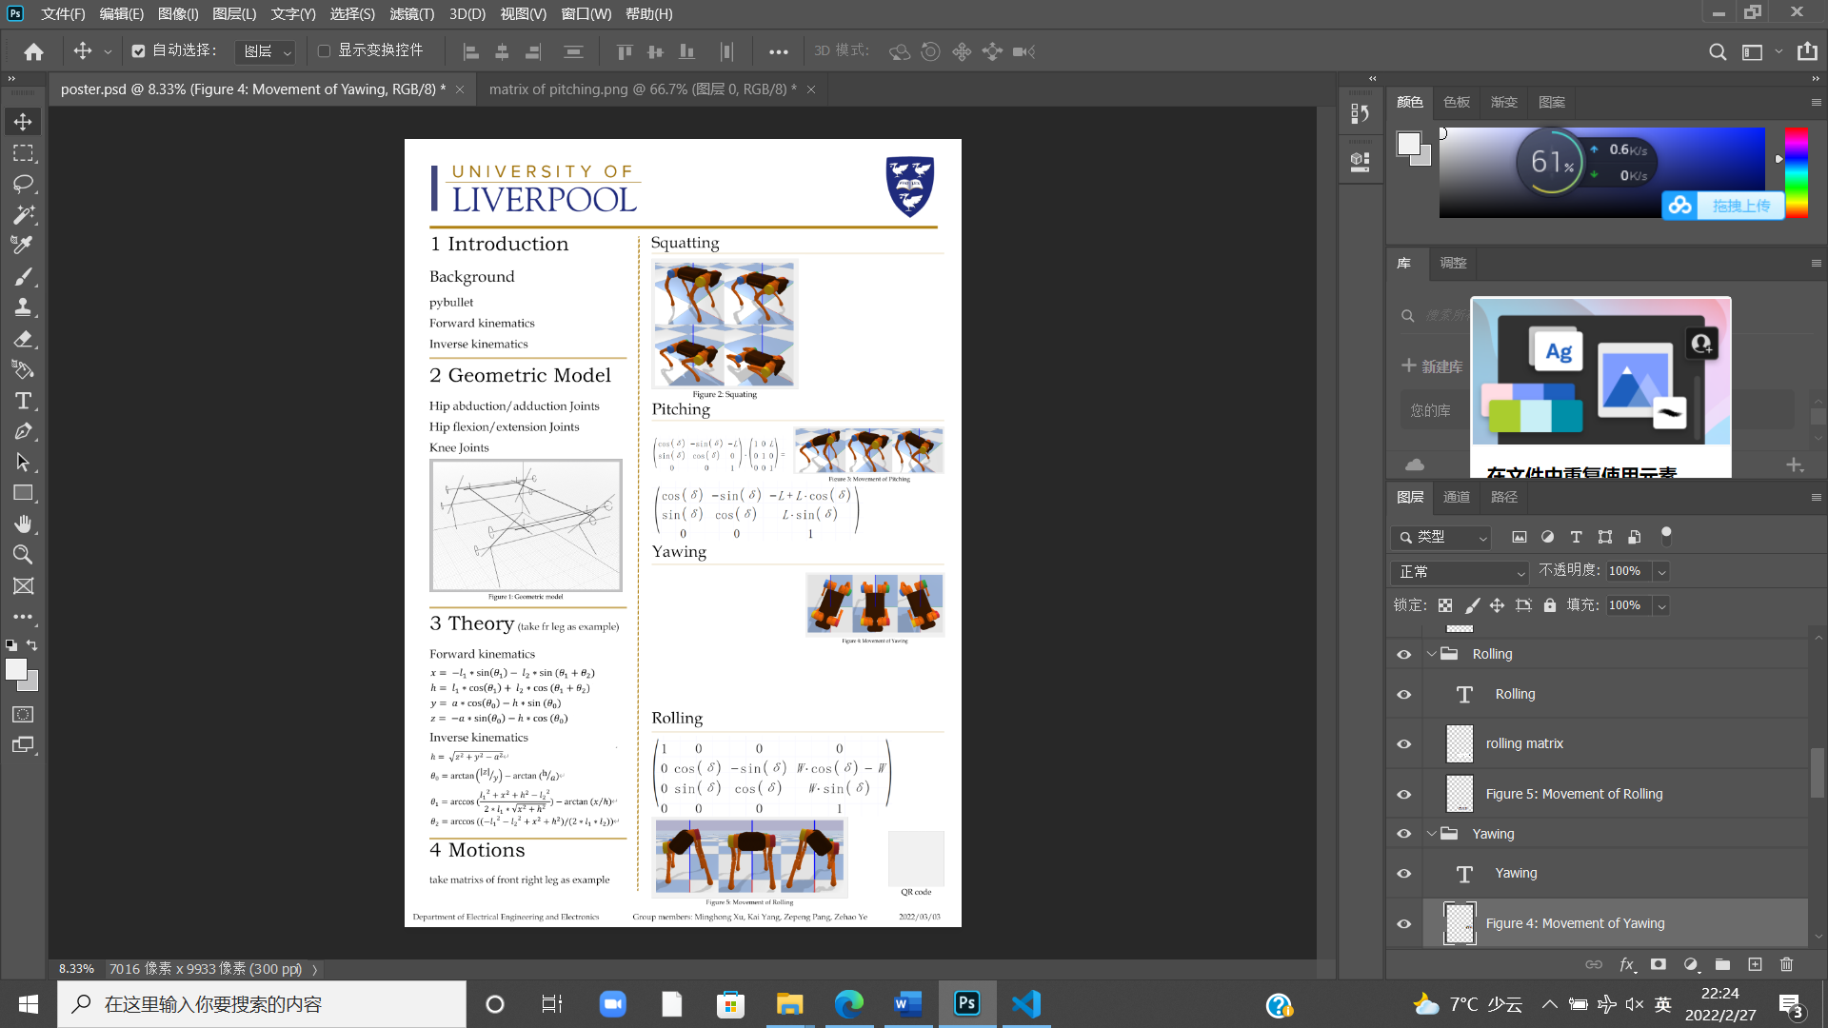Toggle lock all padlock icon

1549,605
